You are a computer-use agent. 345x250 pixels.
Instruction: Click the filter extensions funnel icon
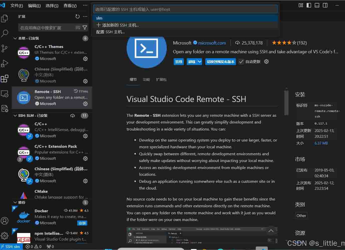[x=85, y=27]
